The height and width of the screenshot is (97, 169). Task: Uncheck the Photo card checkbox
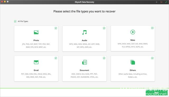click(56, 28)
